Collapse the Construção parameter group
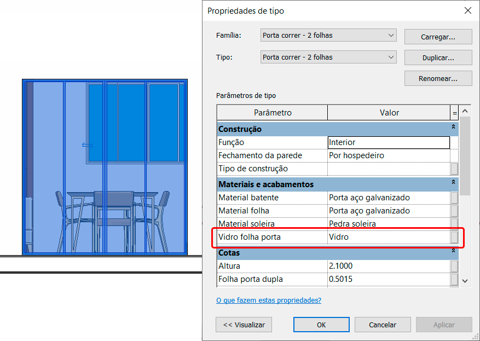 coord(453,127)
